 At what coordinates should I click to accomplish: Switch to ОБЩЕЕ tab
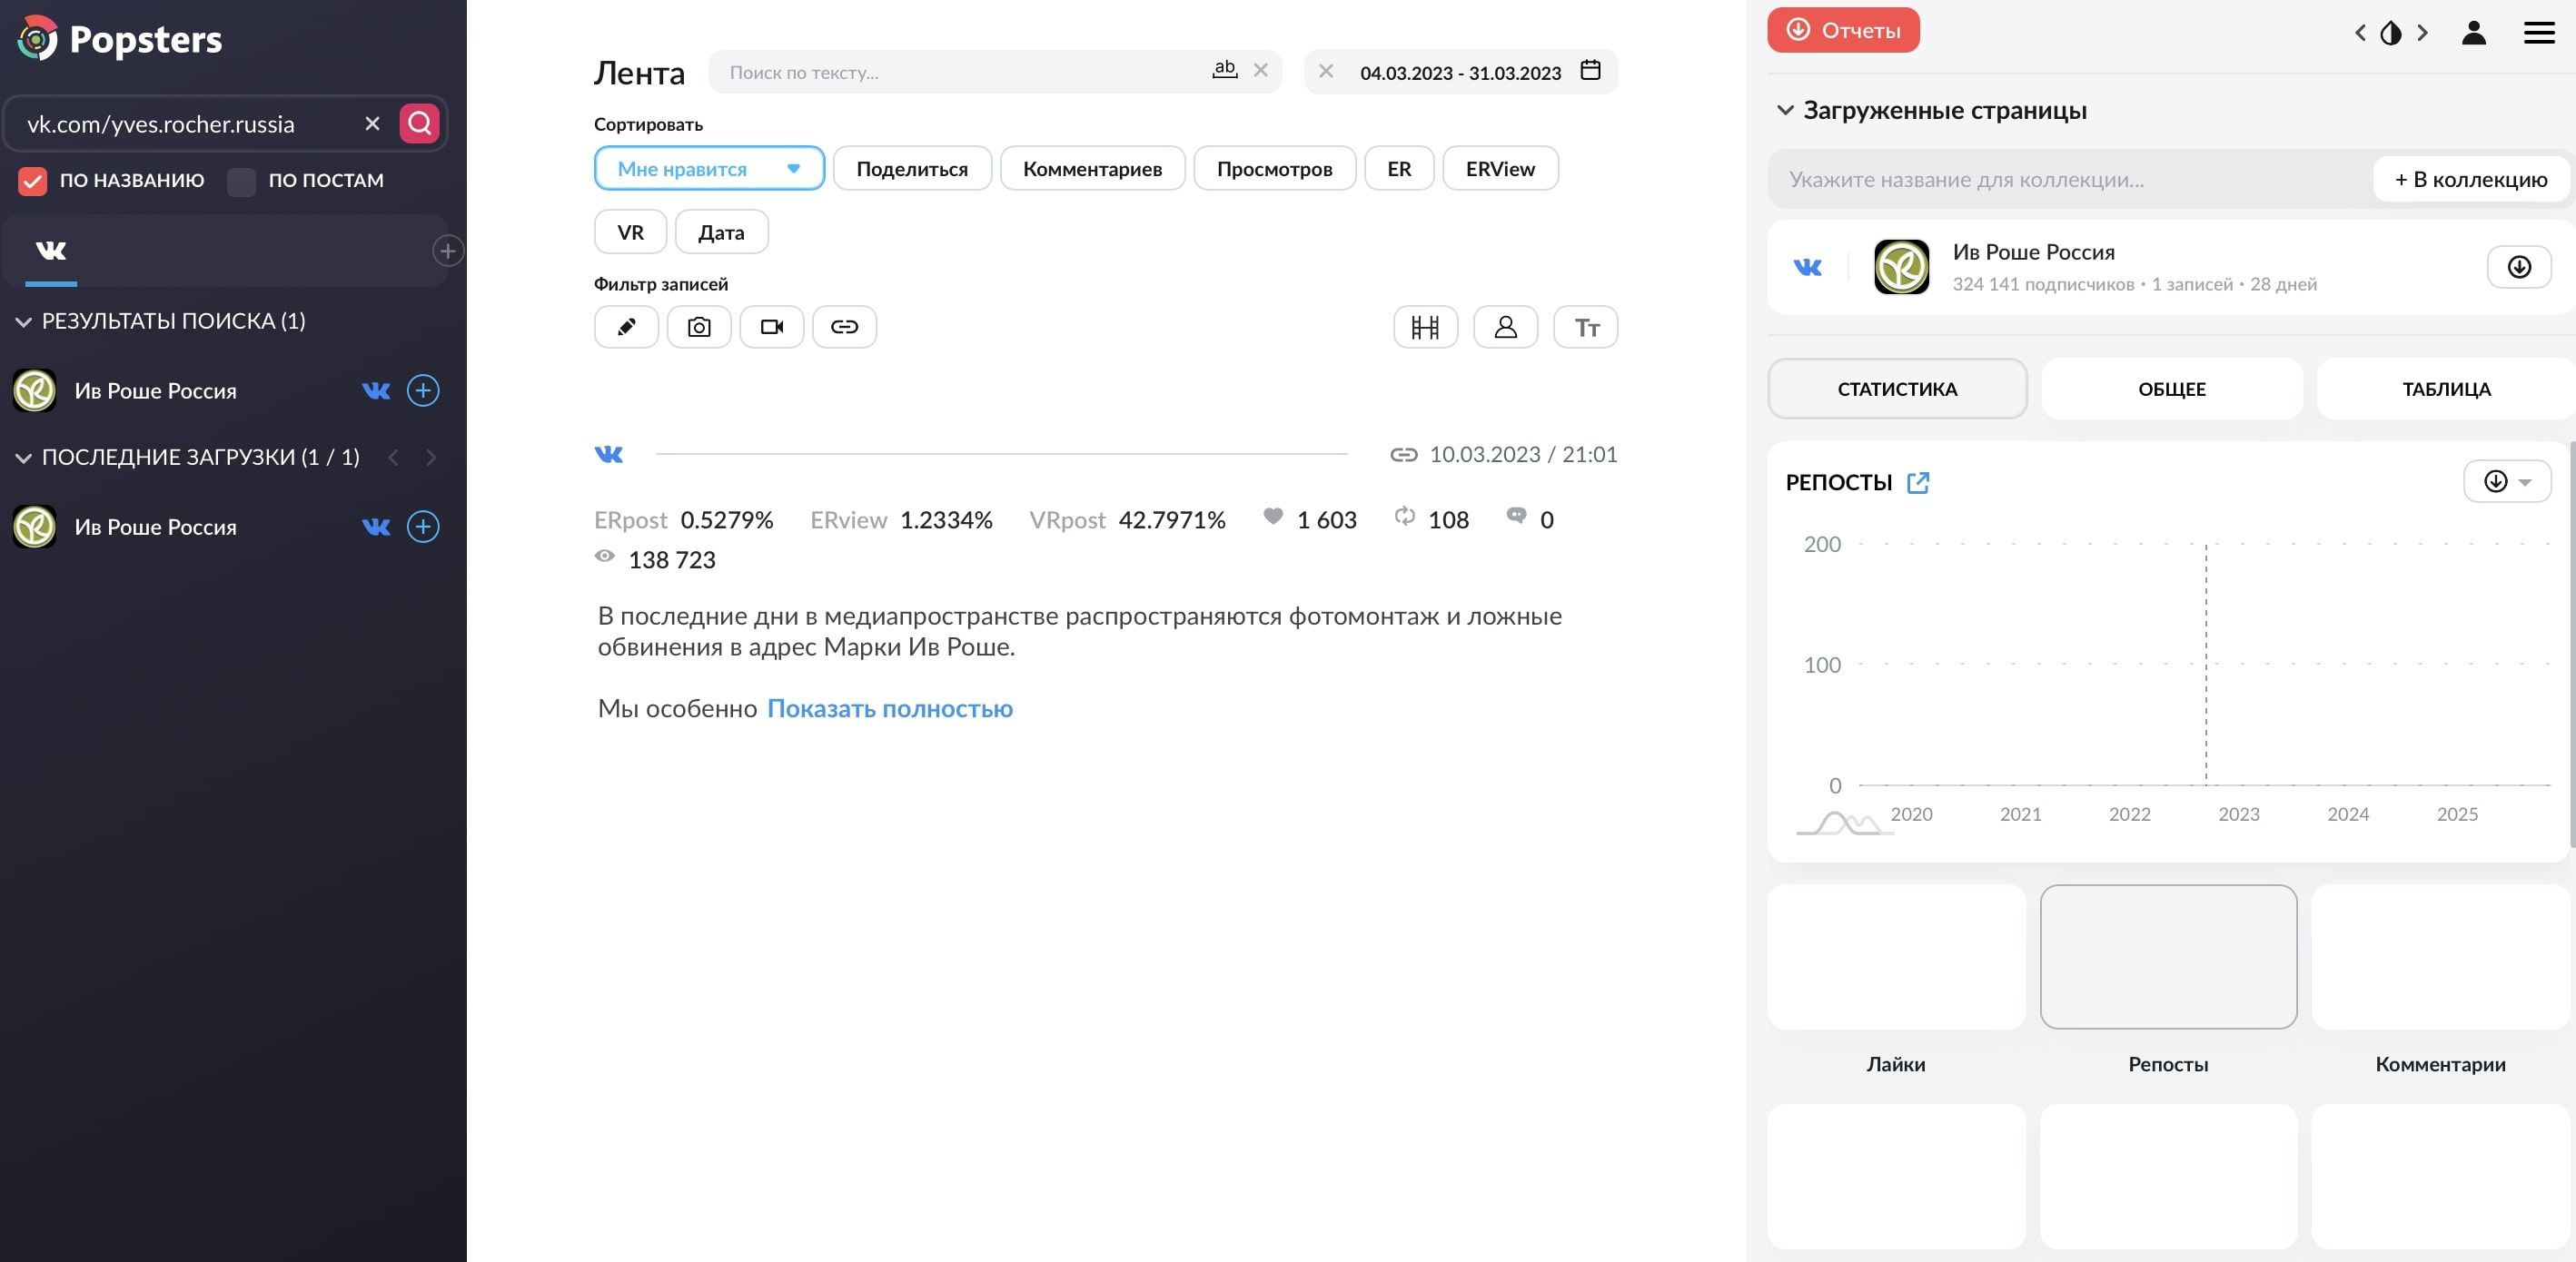coord(2172,389)
